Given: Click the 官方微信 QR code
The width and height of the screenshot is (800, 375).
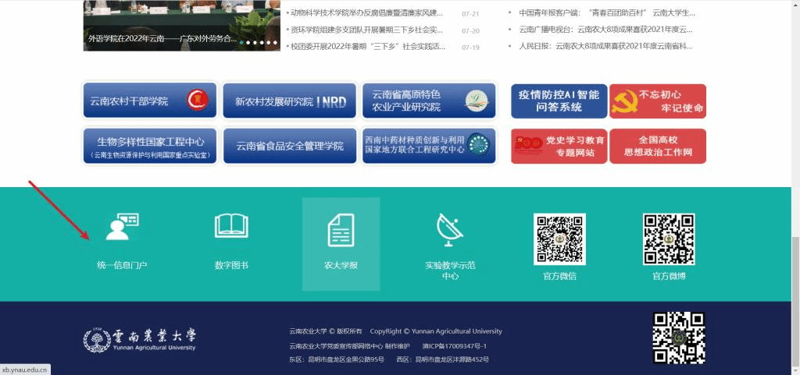Looking at the screenshot, I should (x=559, y=239).
